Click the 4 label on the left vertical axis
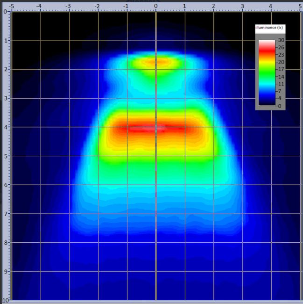The width and height of the screenshot is (303, 304). (x=5, y=127)
